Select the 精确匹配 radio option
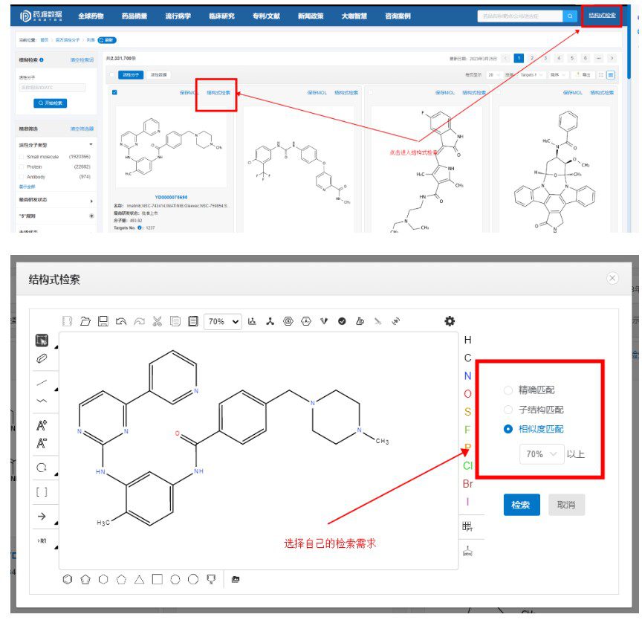This screenshot has width=642, height=620. (508, 390)
